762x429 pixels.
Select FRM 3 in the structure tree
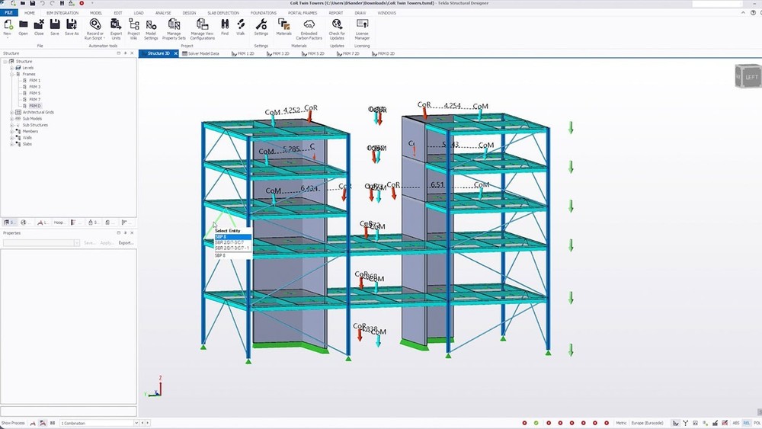pyautogui.click(x=34, y=86)
